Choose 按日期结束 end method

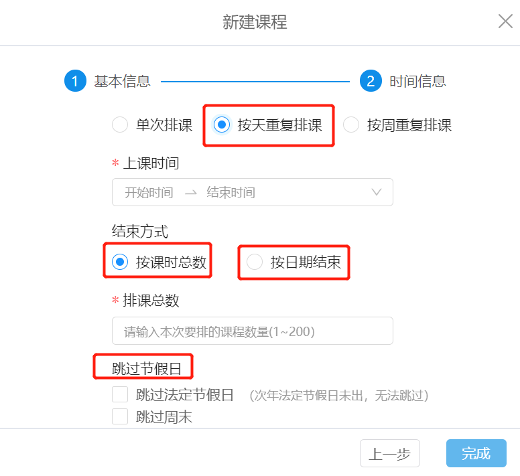click(255, 262)
